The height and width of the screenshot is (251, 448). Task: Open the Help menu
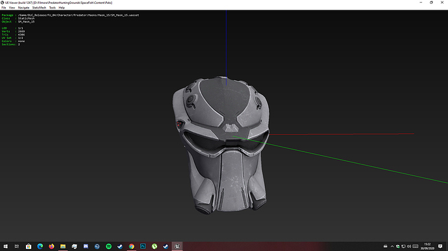(x=62, y=8)
